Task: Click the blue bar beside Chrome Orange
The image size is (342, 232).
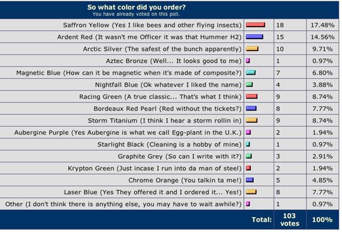Action: (250, 180)
